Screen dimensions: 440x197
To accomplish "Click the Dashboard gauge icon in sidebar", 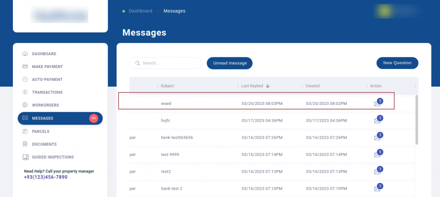I will click(x=25, y=54).
